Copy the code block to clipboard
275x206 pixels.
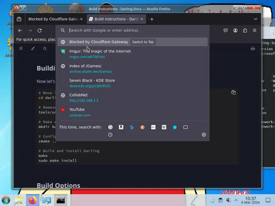point(233,92)
